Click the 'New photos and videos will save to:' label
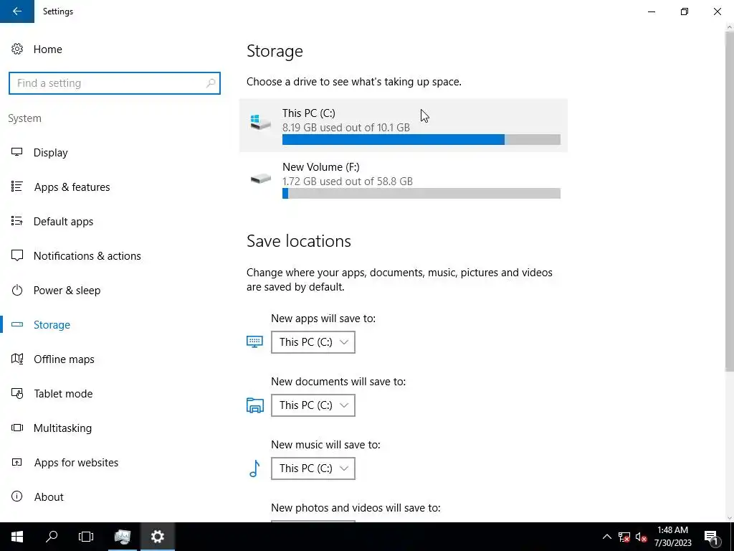734x551 pixels. click(x=356, y=507)
